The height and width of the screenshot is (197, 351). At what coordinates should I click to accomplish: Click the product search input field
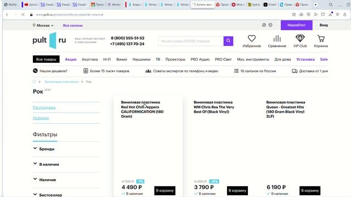(x=191, y=41)
